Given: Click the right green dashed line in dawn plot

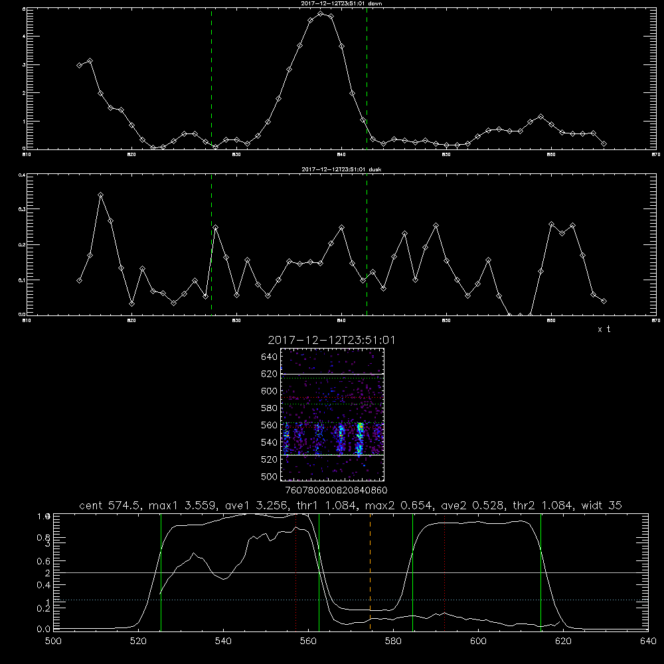Looking at the screenshot, I should coord(367,78).
